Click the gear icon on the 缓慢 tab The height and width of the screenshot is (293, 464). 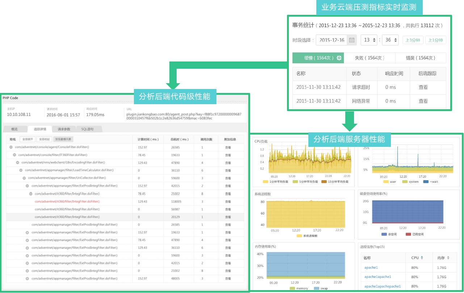pos(339,58)
